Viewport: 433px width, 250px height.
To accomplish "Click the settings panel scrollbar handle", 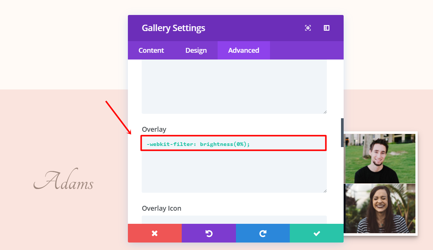I will coord(342,132).
